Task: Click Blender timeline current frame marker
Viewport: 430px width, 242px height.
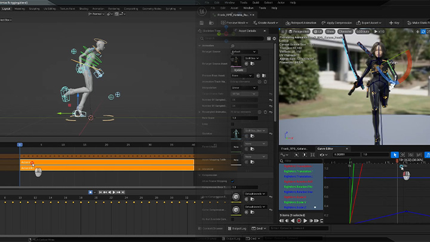Action: [20, 145]
